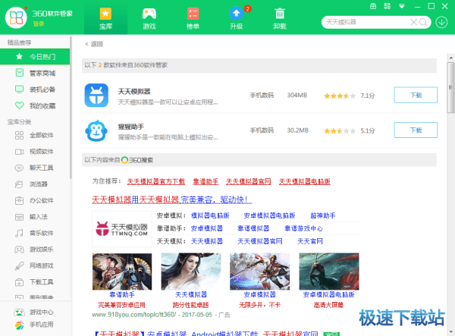The image size is (455, 336).
Task: Go back with 返回 link
Action: pyautogui.click(x=94, y=44)
